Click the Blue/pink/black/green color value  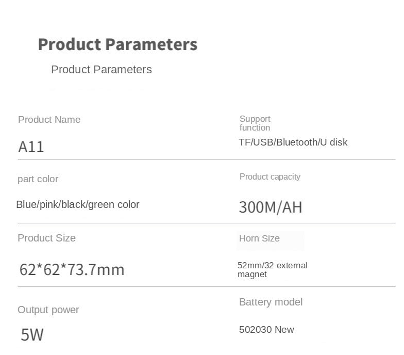point(78,205)
